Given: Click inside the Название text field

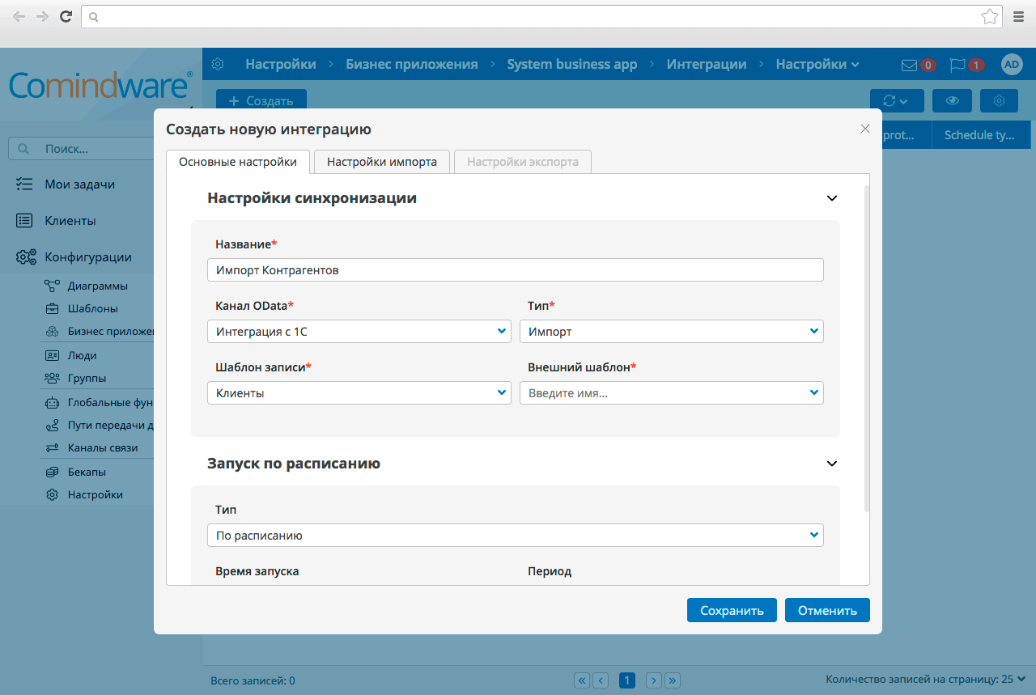Looking at the screenshot, I should pos(516,269).
